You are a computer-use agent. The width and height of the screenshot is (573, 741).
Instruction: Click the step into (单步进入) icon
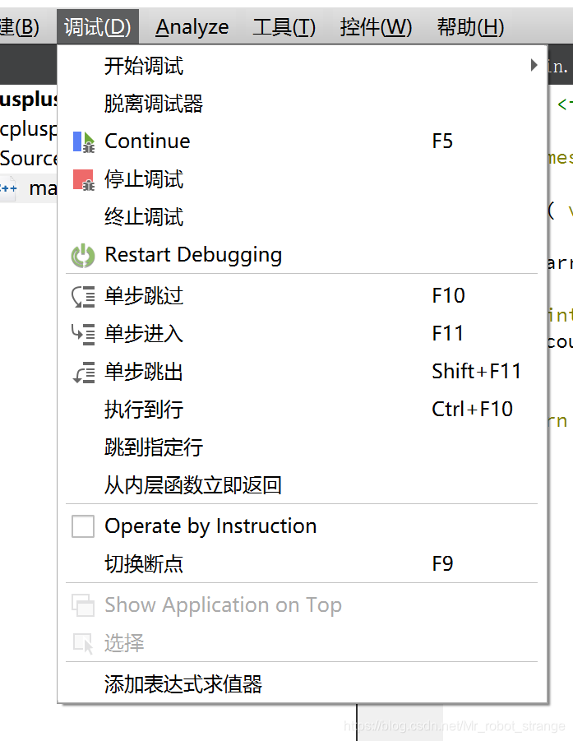[83, 334]
